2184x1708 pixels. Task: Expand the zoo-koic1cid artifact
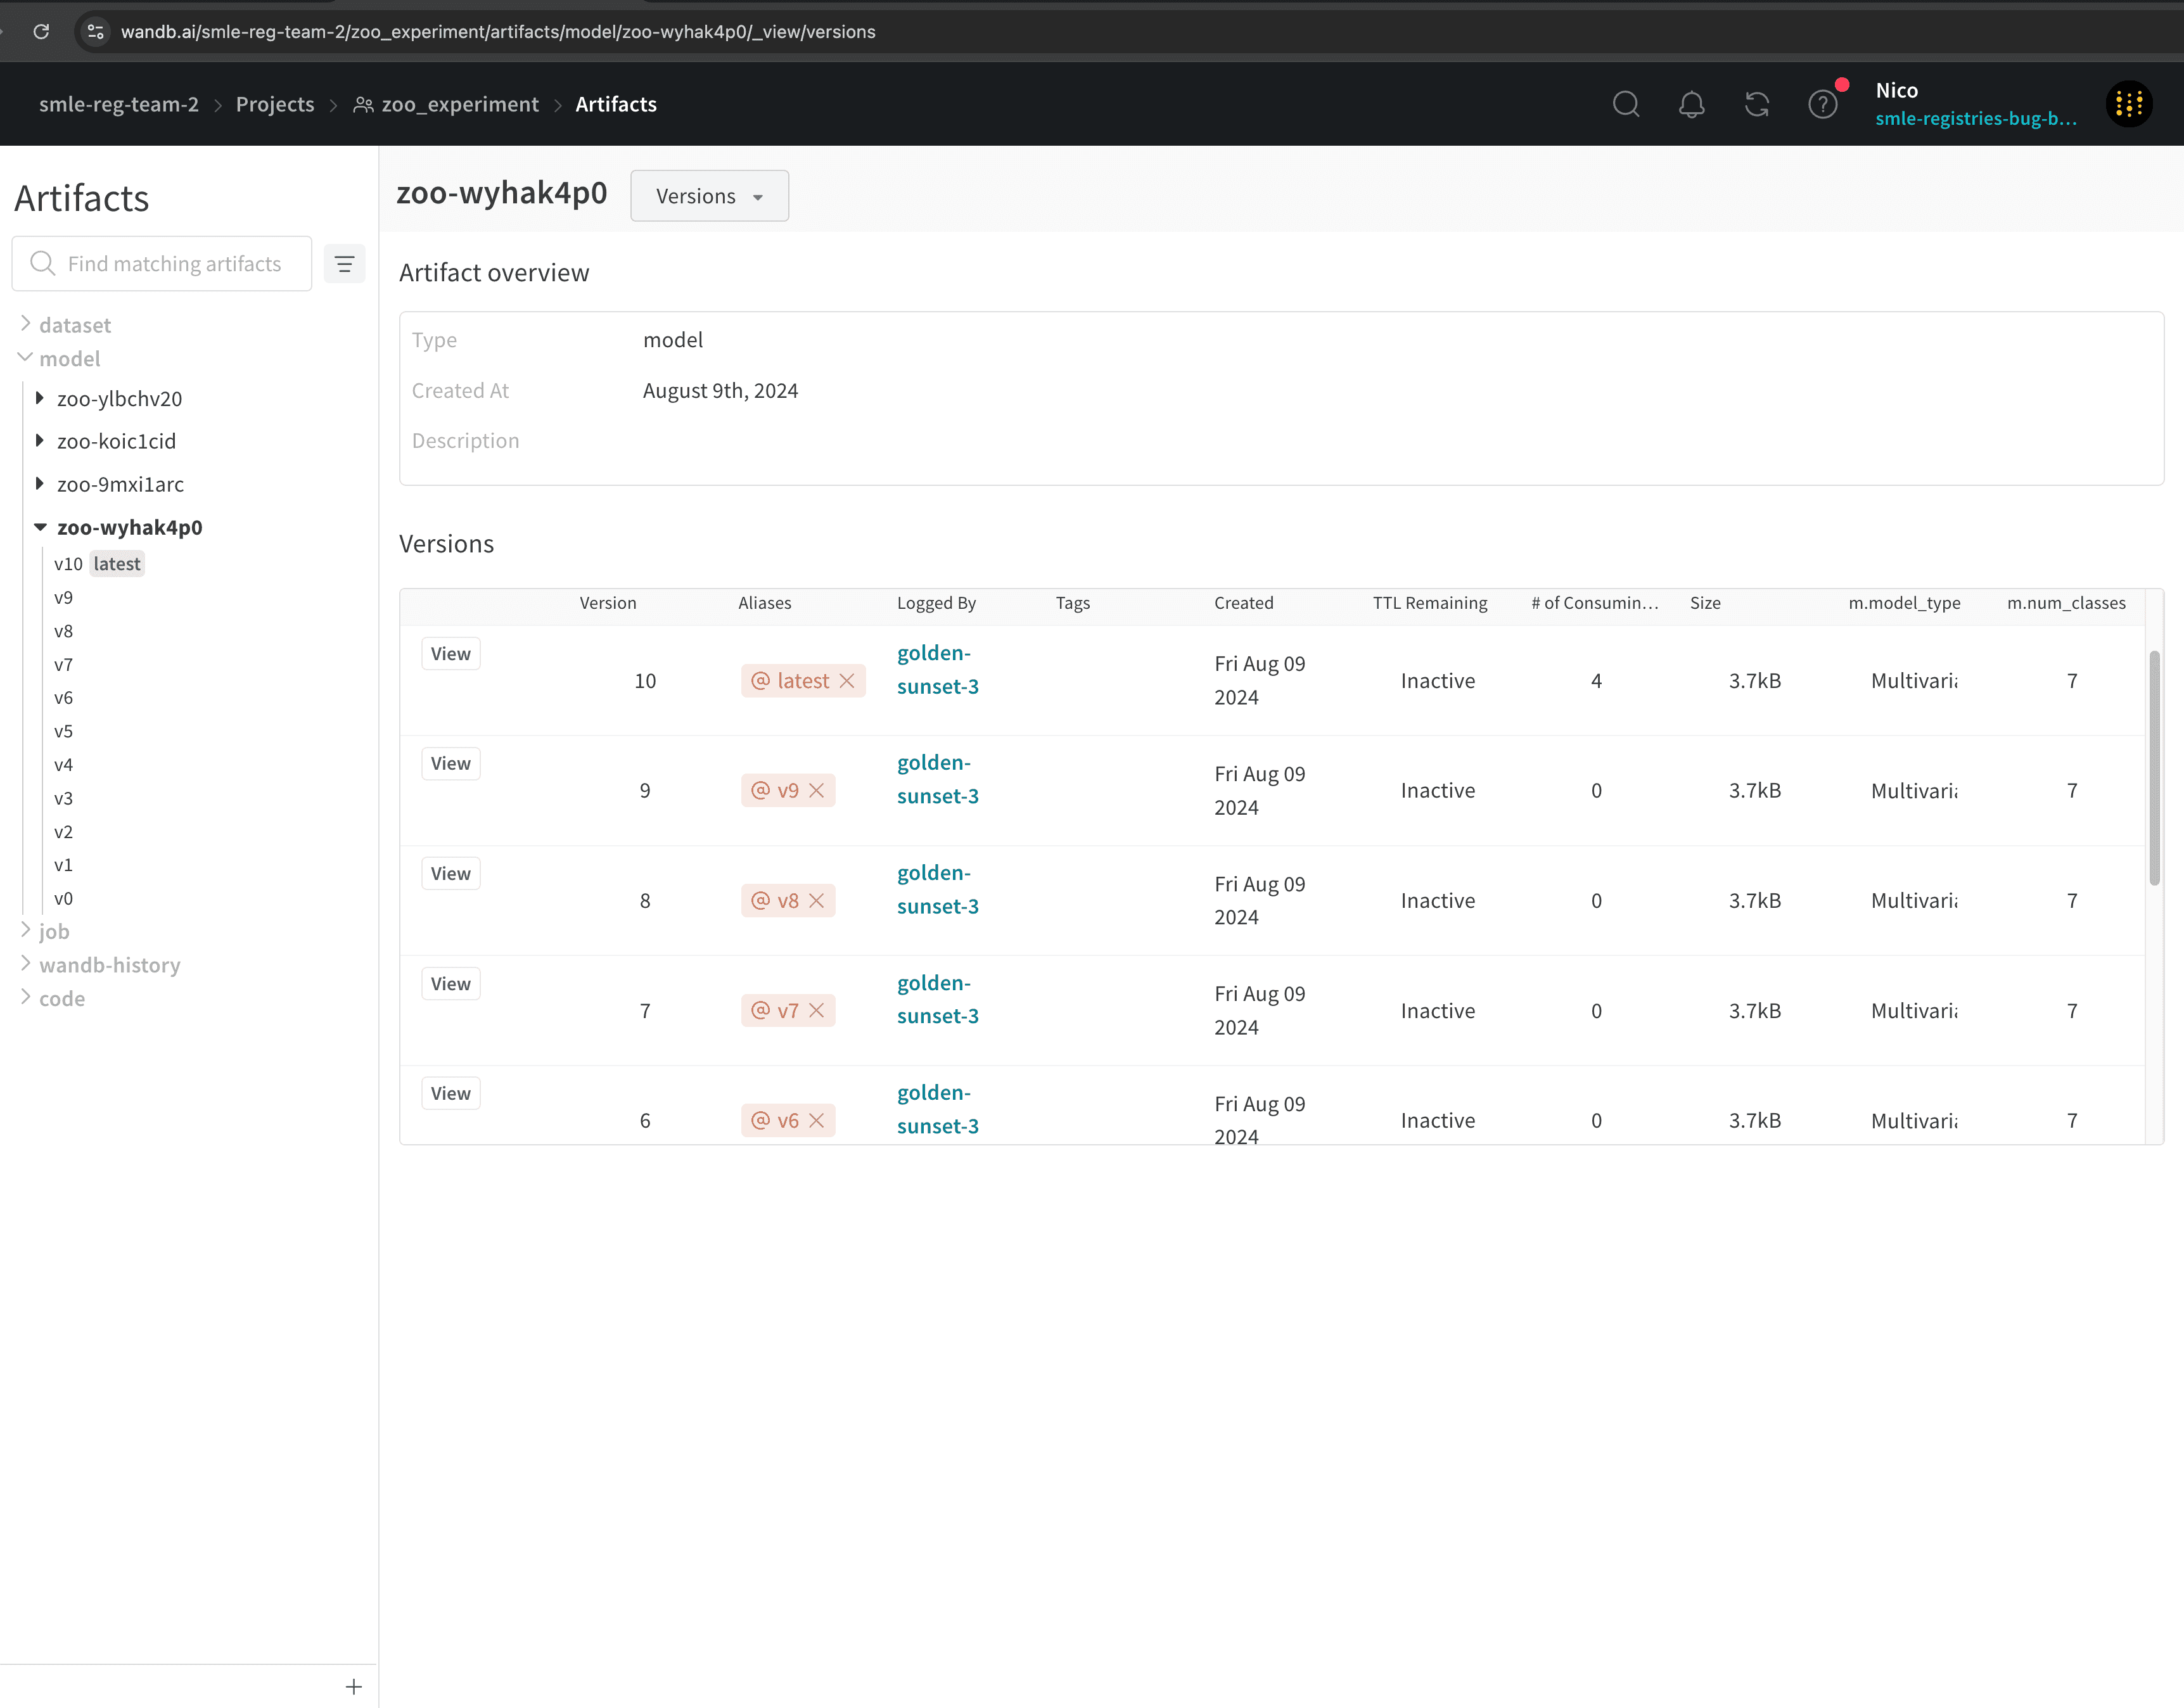(40, 440)
